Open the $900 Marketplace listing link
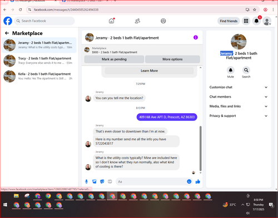 115,52
